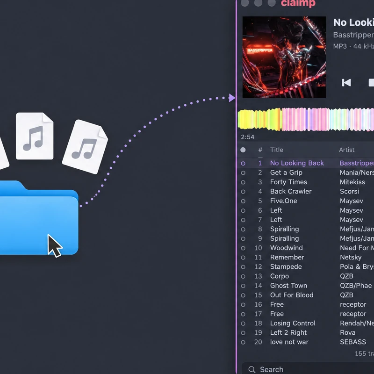Click the previous track button

coord(346,83)
